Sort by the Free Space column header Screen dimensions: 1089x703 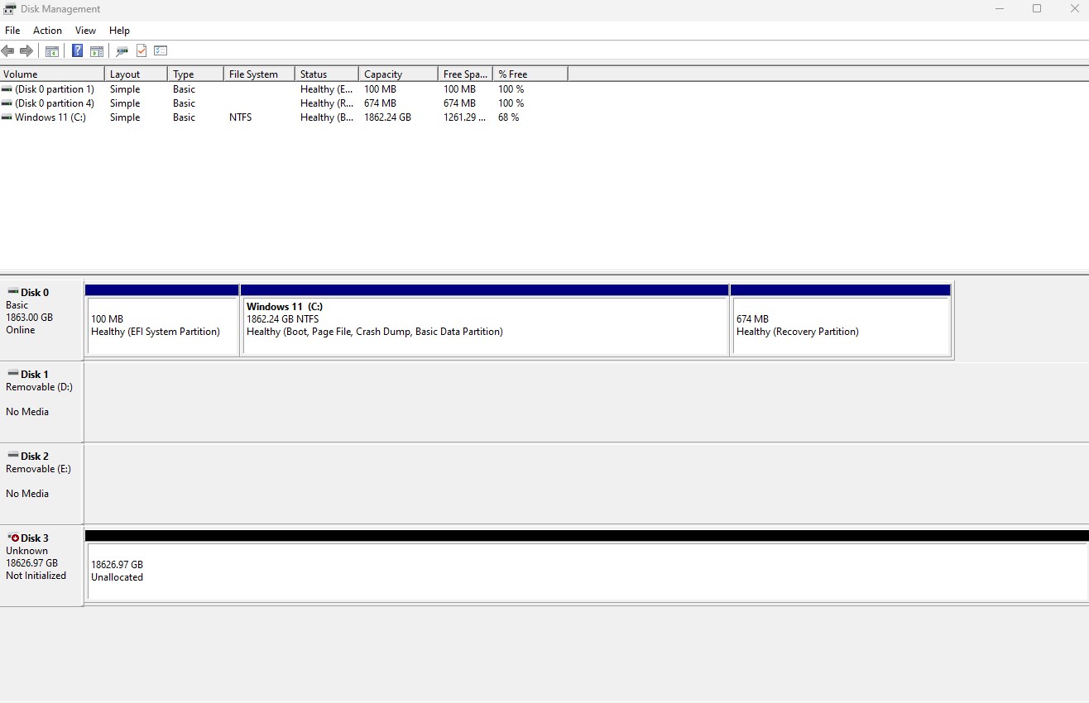(x=465, y=74)
